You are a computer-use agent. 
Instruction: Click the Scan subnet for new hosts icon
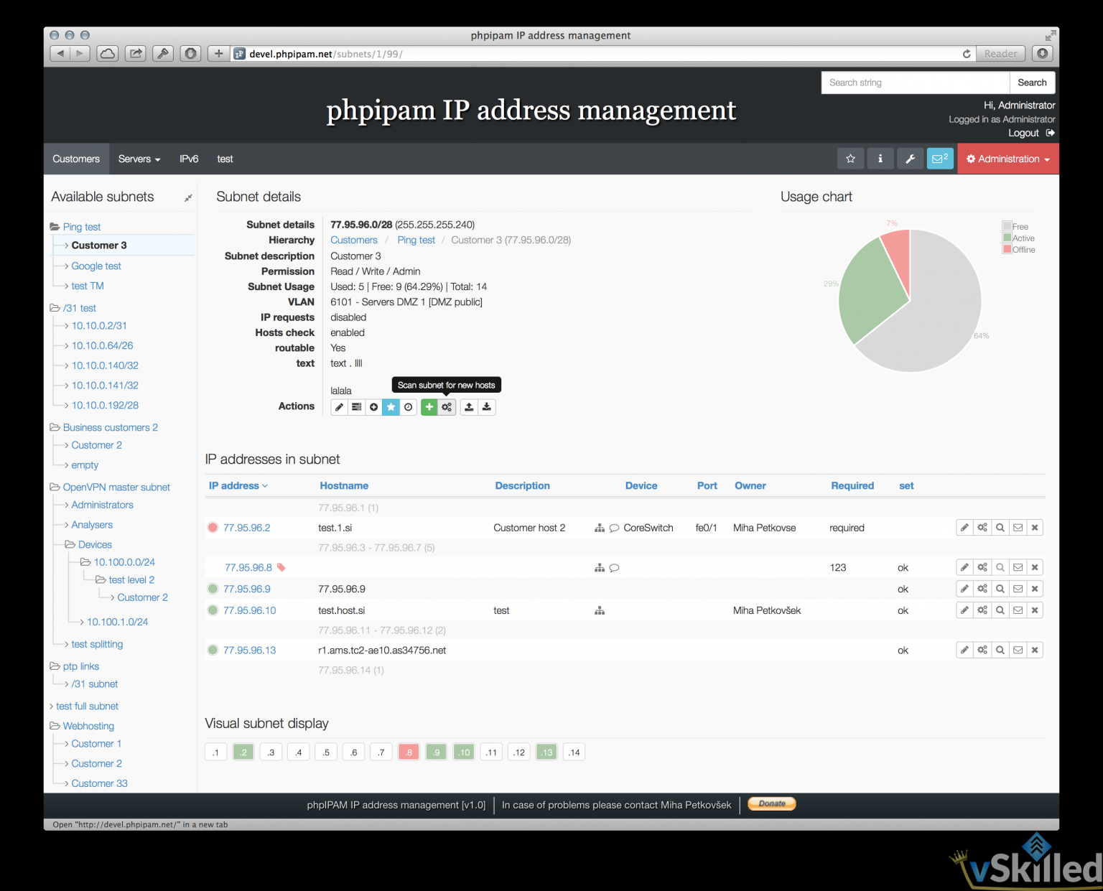click(x=447, y=406)
